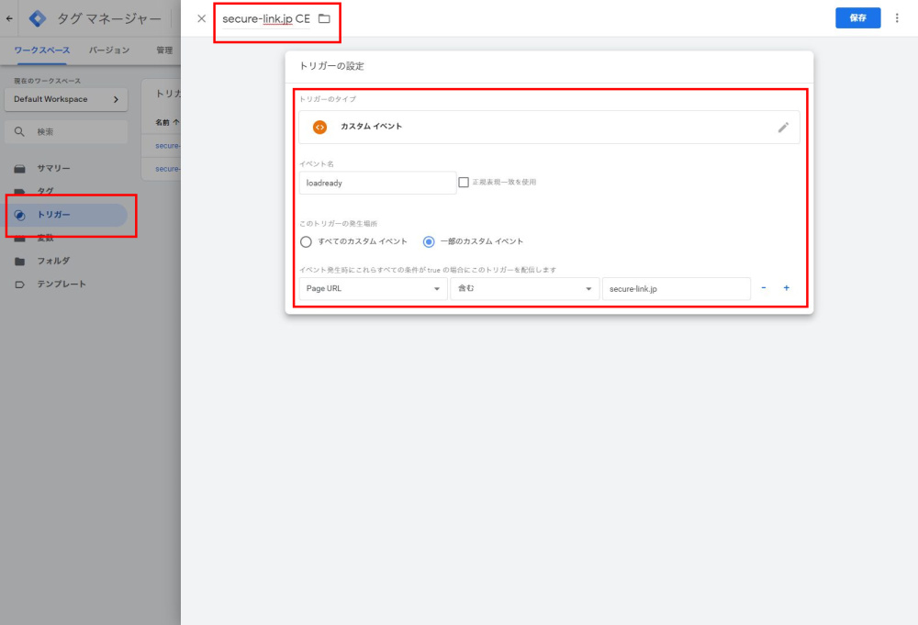
Task: Switch to the バージョン tab
Action: pos(109,50)
